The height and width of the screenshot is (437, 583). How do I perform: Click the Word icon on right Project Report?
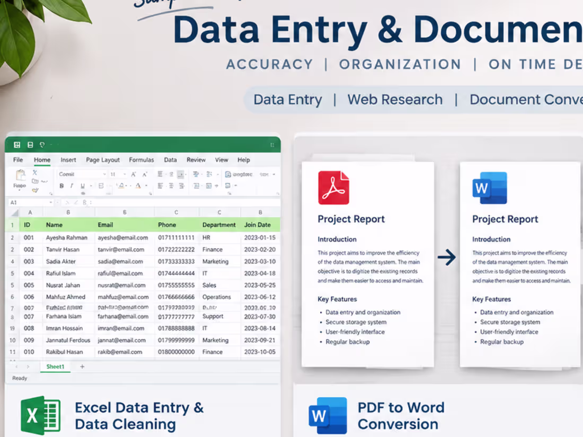[x=489, y=188]
